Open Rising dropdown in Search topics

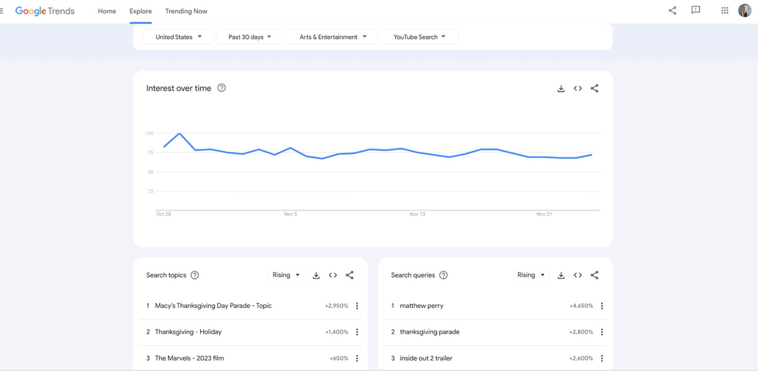click(286, 275)
